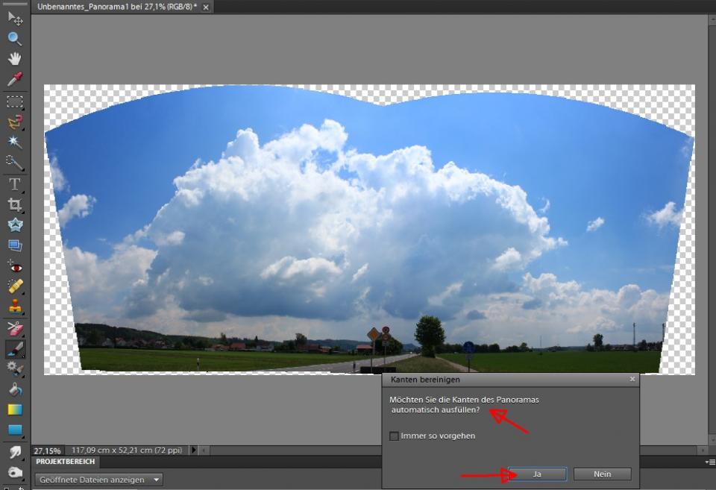Select the Red Eye Removal tool
Screen dimensions: 716x490
point(14,266)
